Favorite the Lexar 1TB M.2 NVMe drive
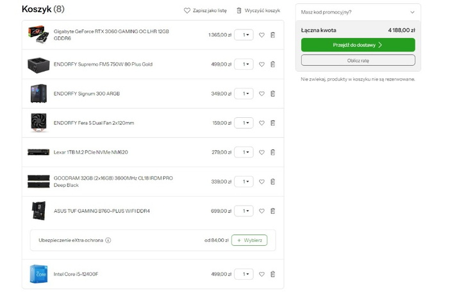Image resolution: width=468 pixels, height=292 pixels. (262, 152)
